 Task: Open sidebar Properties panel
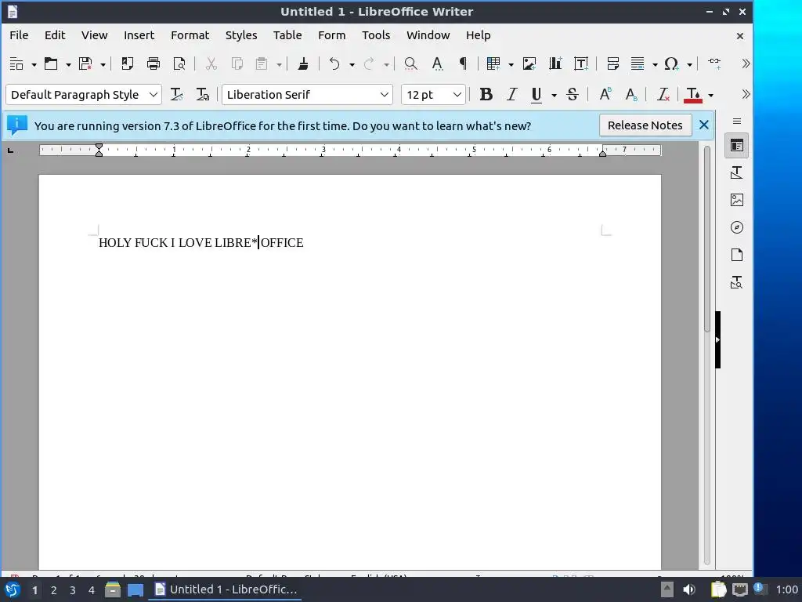(x=736, y=146)
